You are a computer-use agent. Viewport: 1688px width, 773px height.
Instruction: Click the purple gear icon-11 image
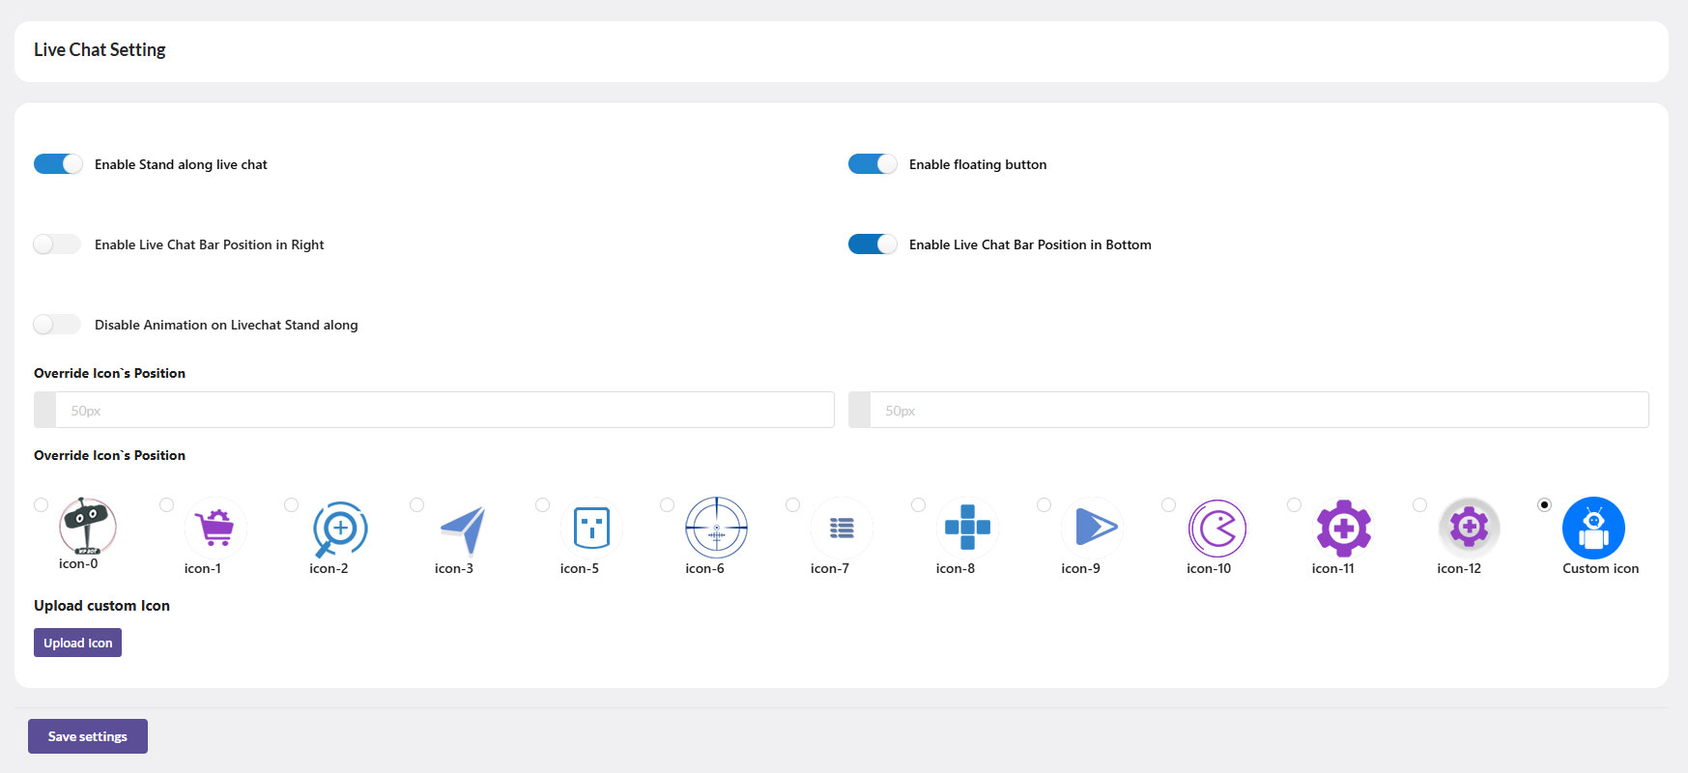(x=1343, y=528)
